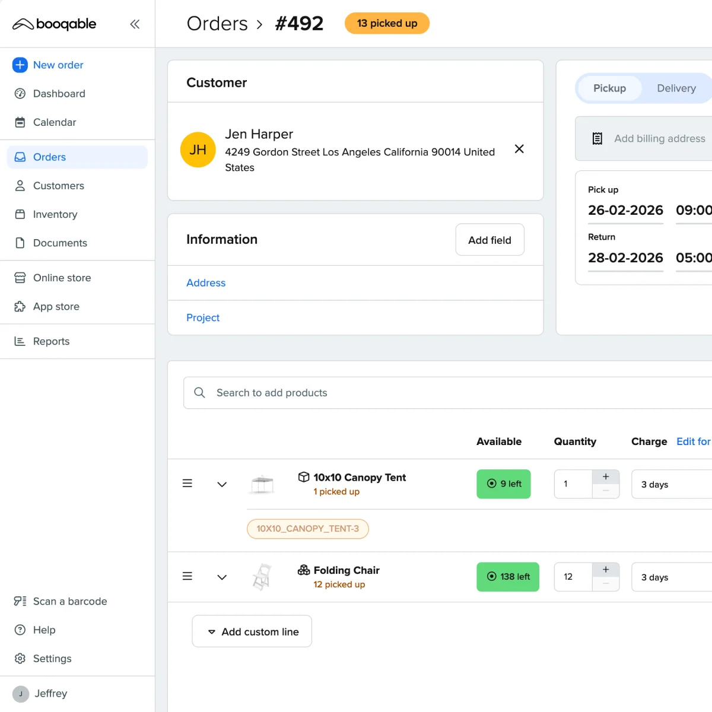Select the Pickup tab
The width and height of the screenshot is (712, 712).
click(x=609, y=88)
